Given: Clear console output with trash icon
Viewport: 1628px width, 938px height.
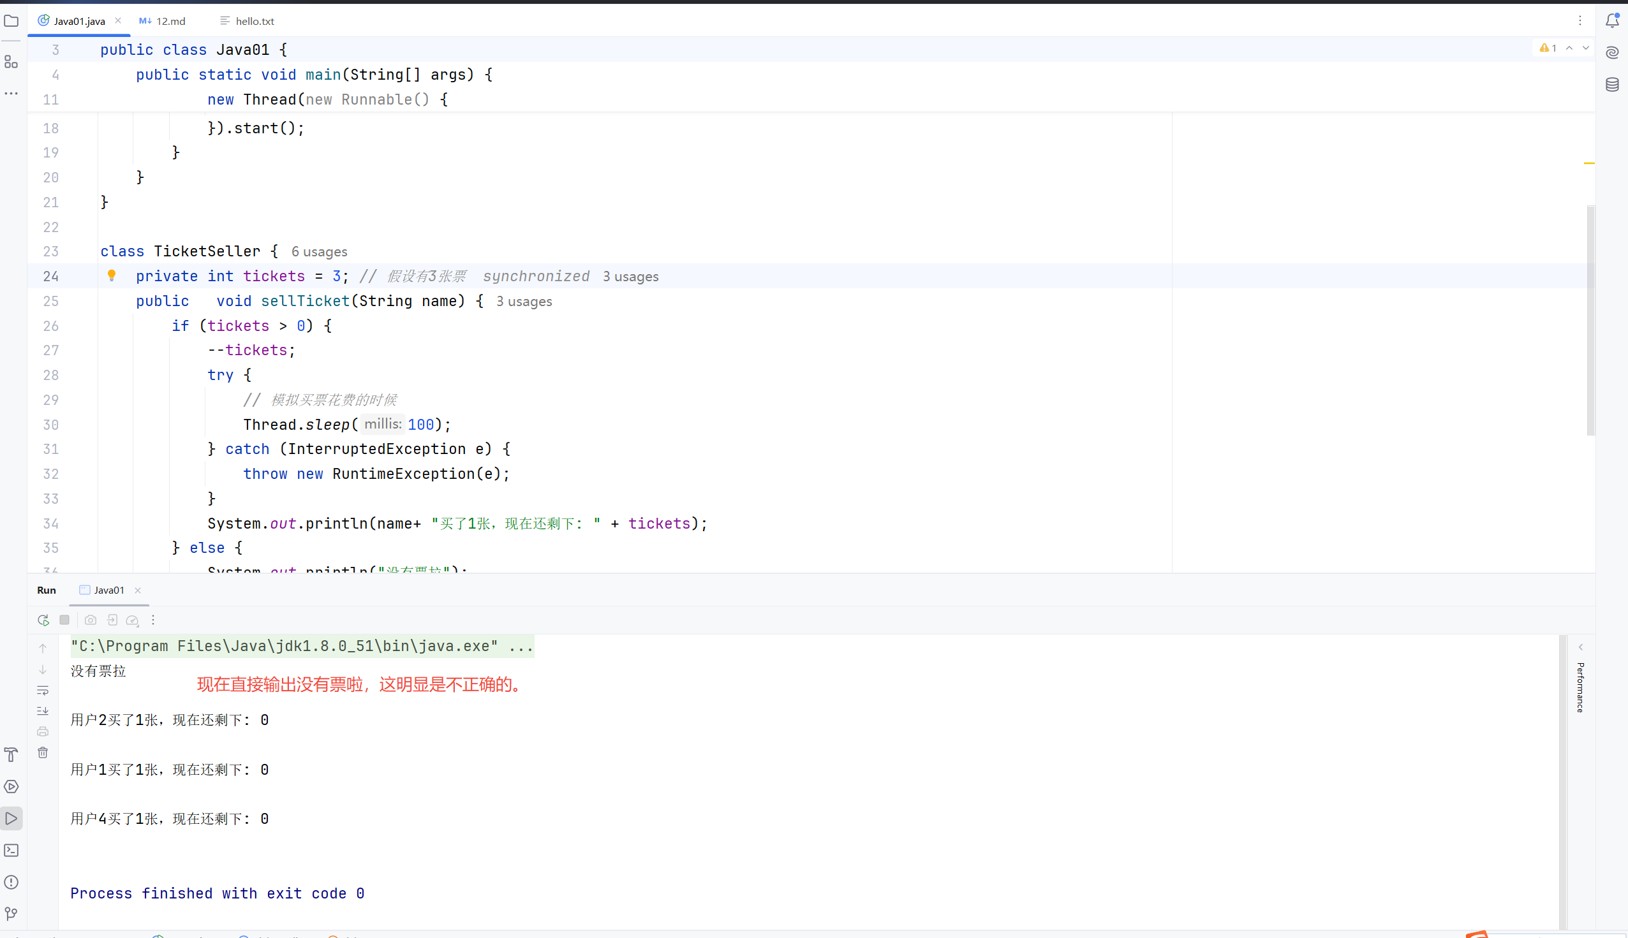Looking at the screenshot, I should pos(43,752).
